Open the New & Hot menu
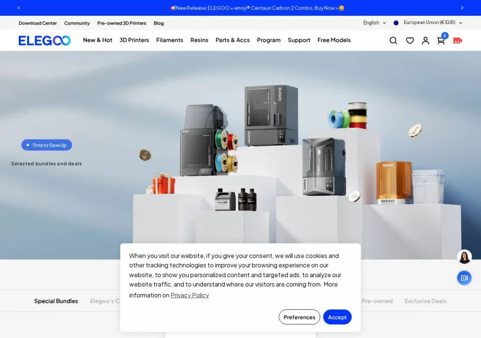Viewport: 481px width, 338px height. point(97,40)
